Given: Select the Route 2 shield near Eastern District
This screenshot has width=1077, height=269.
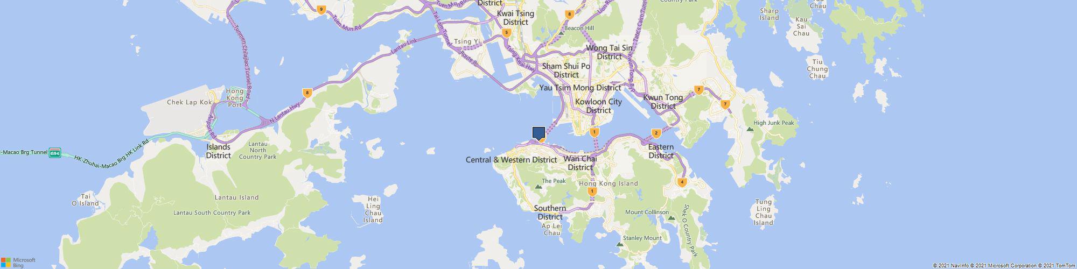Looking at the screenshot, I should coord(656,133).
